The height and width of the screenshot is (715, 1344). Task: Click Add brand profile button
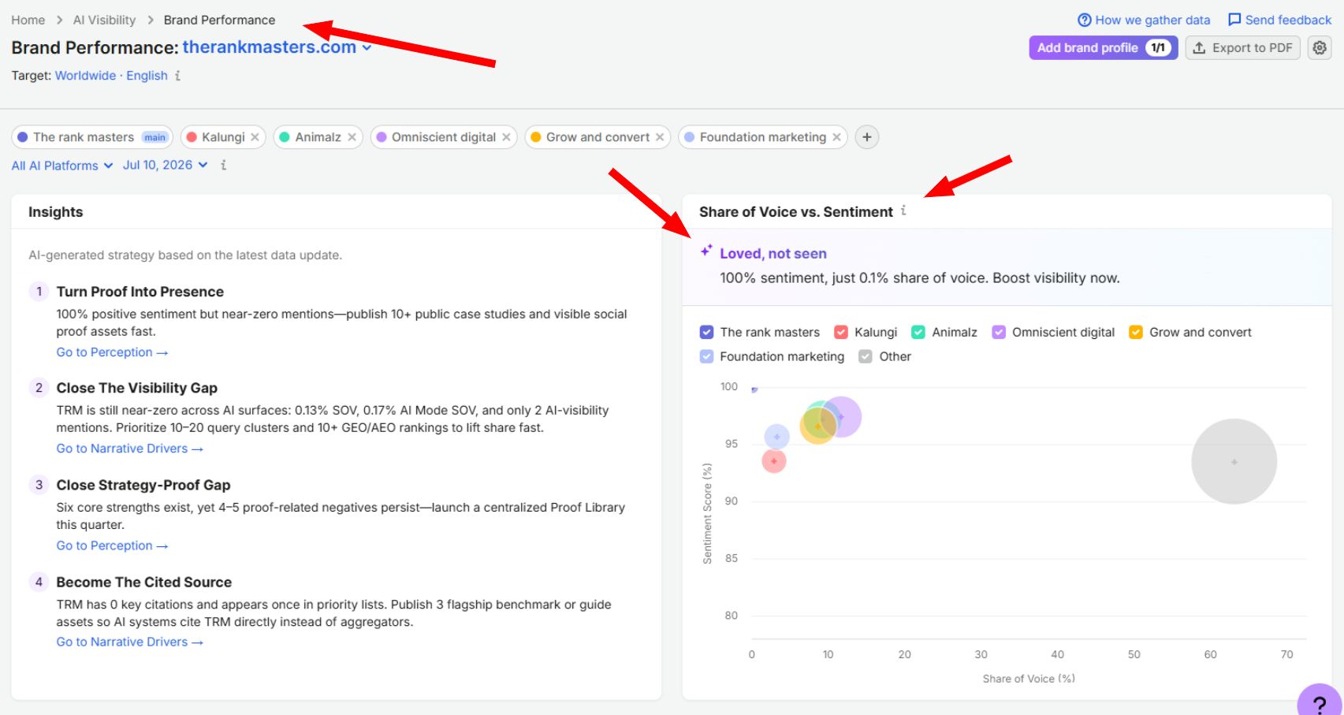(1103, 48)
